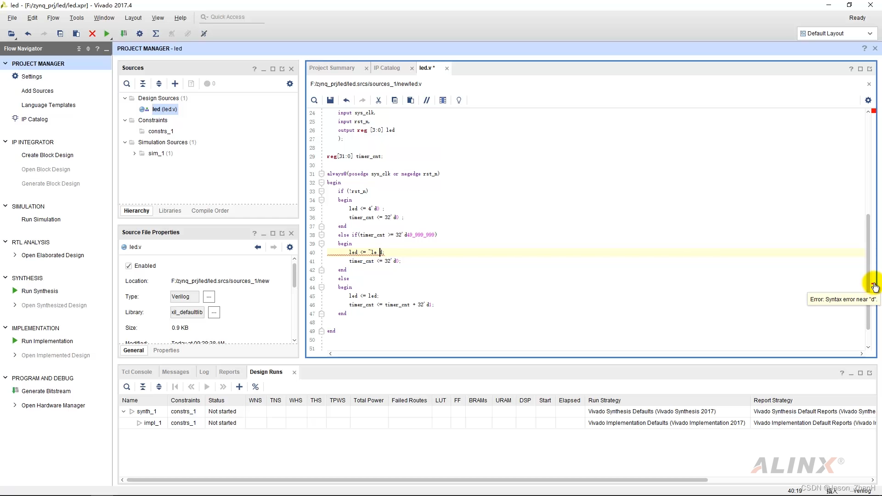Screen dimensions: 882x496
Task: Click the lightbulb icon in editor toolbar
Action: [x=459, y=100]
